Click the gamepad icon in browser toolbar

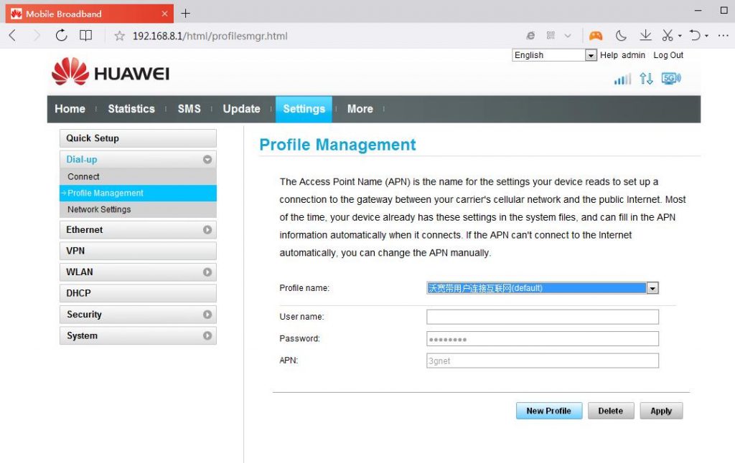coord(595,34)
